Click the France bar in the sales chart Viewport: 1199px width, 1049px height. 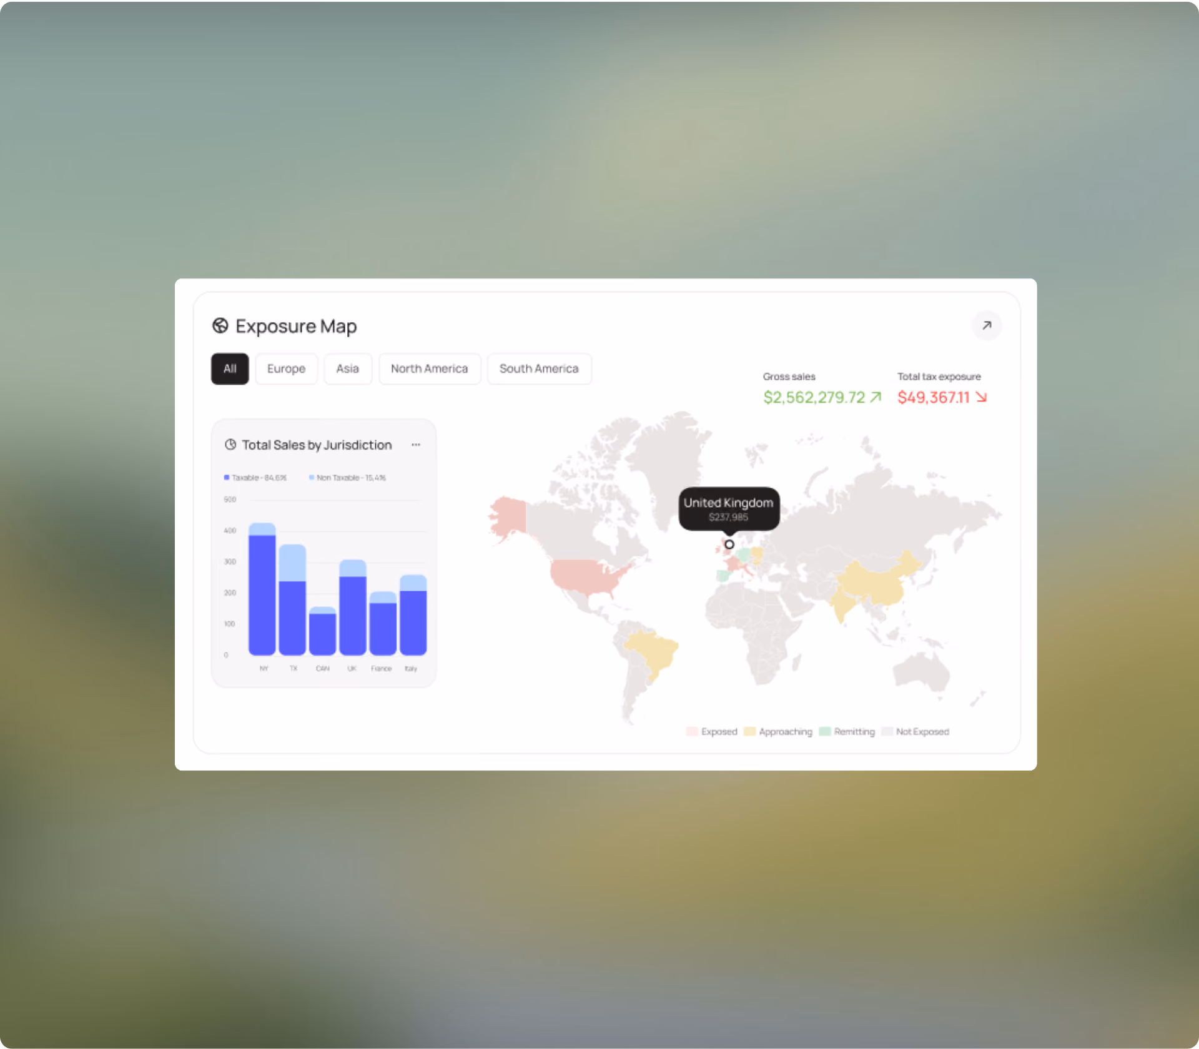click(x=383, y=623)
